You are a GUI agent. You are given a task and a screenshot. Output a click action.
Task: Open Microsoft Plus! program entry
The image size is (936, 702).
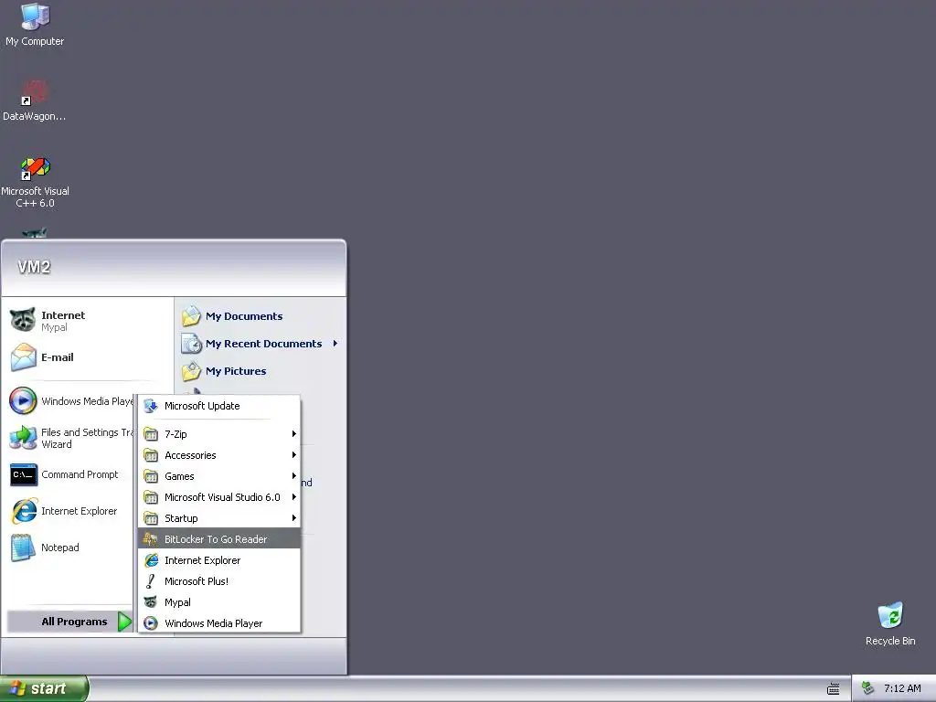(219, 580)
